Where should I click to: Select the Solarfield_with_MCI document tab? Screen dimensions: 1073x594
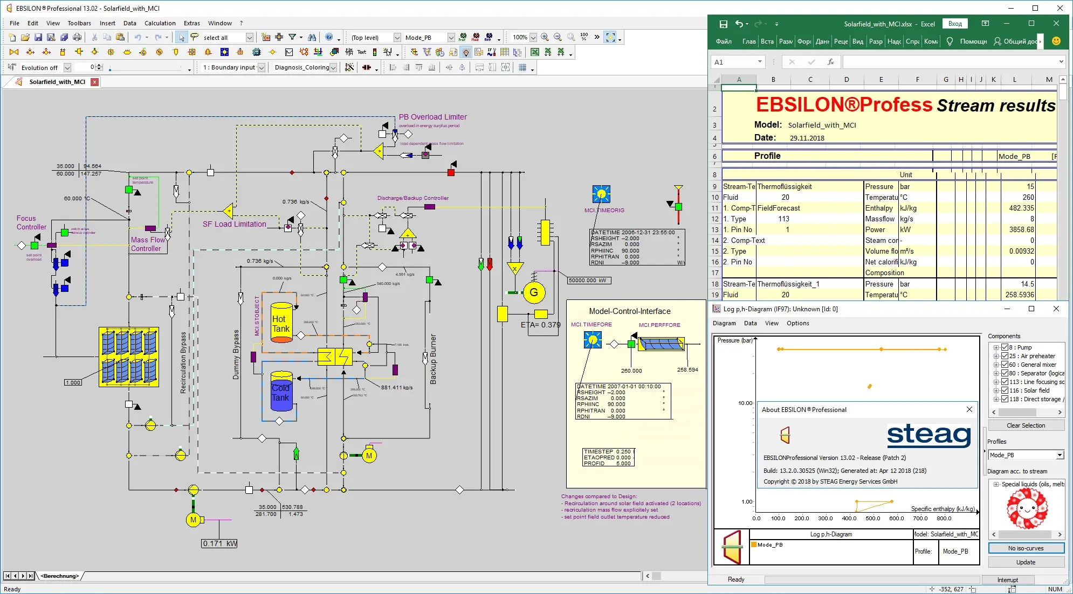coord(57,82)
